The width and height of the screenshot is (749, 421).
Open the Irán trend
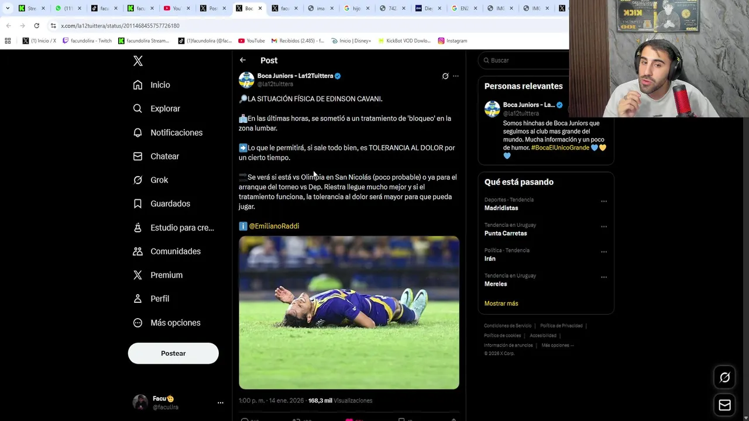490,258
